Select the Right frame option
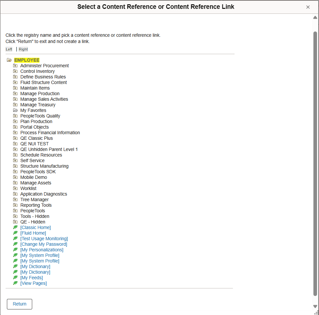This screenshot has width=319, height=315. 23,49
